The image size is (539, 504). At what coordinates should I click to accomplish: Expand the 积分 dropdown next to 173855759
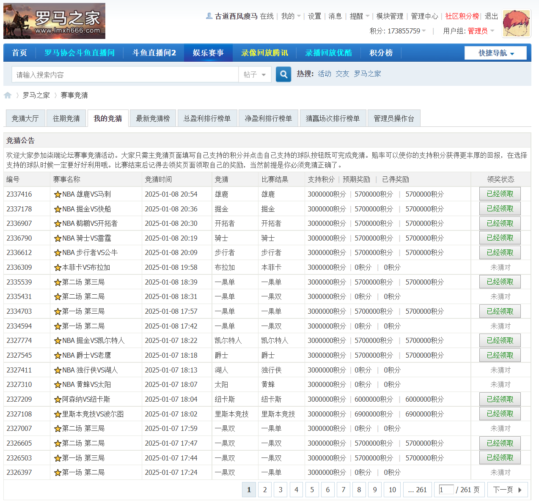pos(425,31)
